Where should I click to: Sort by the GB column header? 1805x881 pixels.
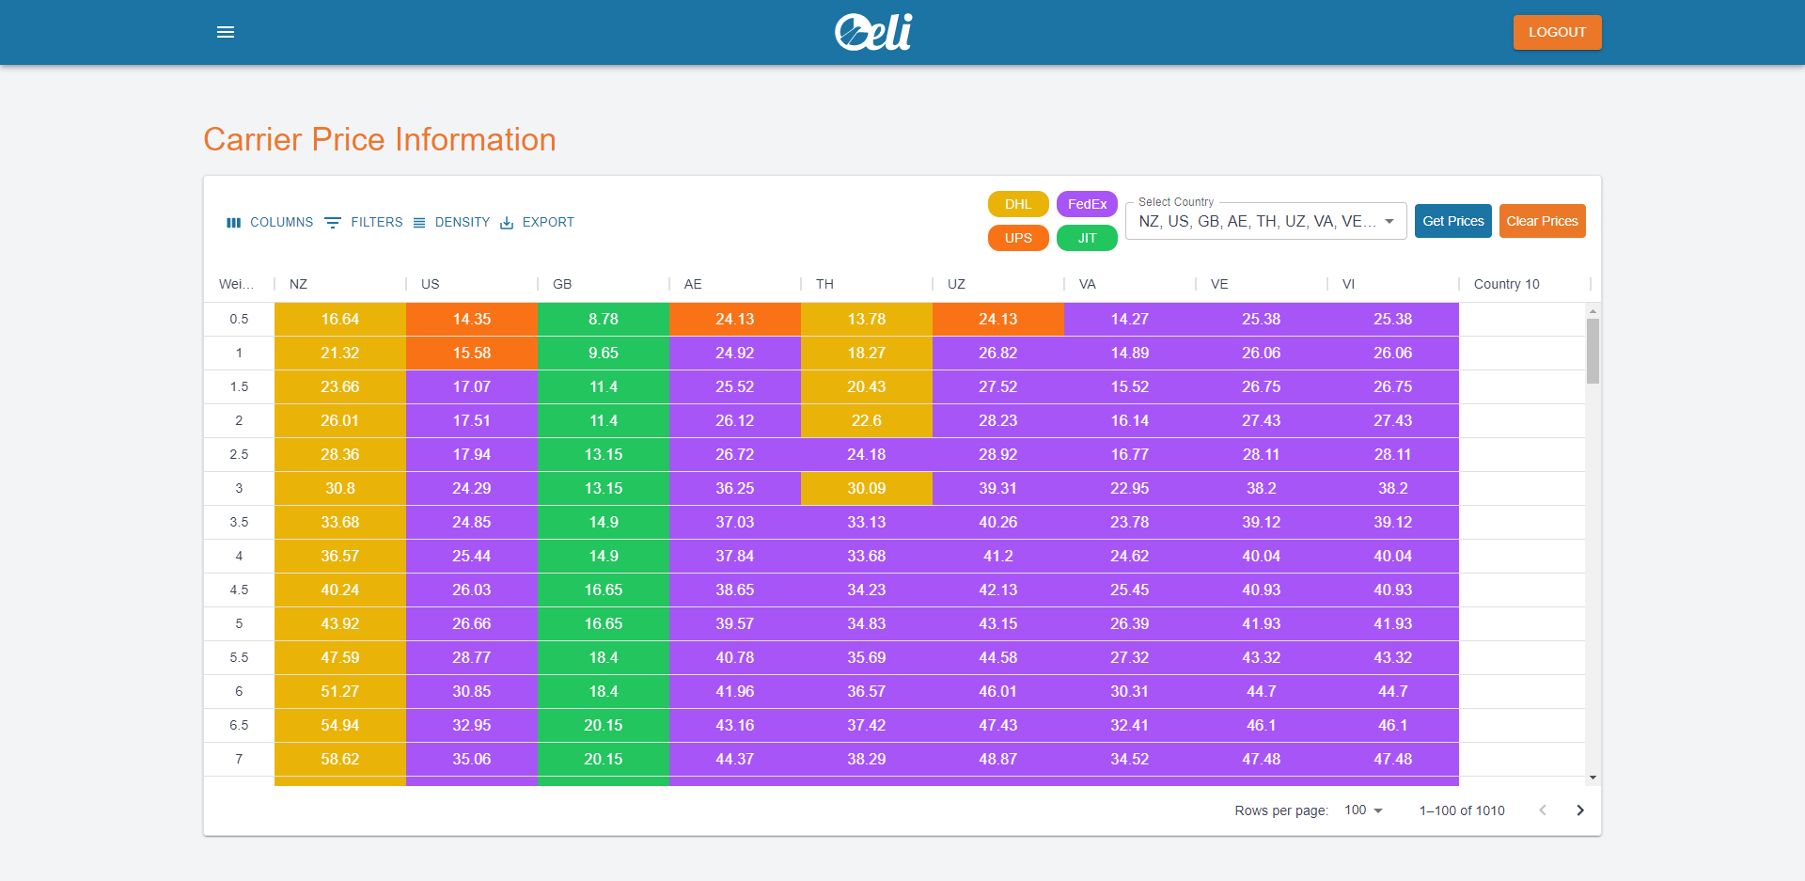(562, 284)
